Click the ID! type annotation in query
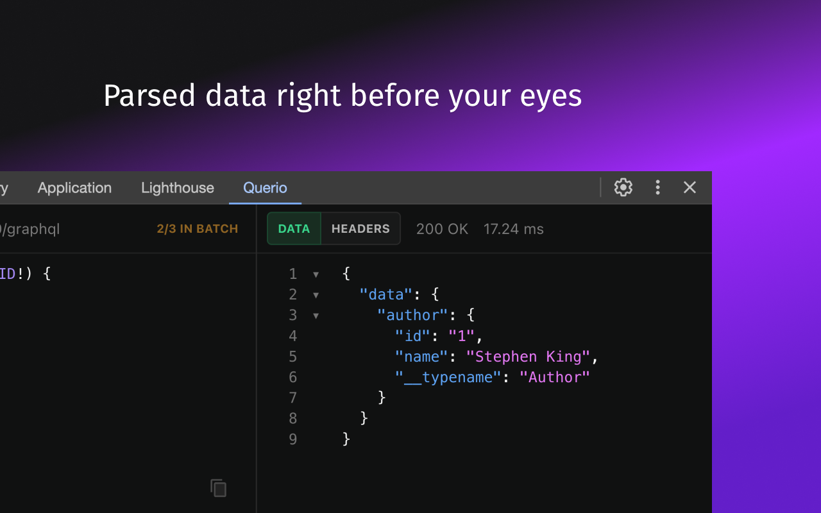Screen dimensions: 821x513 coord(9,273)
